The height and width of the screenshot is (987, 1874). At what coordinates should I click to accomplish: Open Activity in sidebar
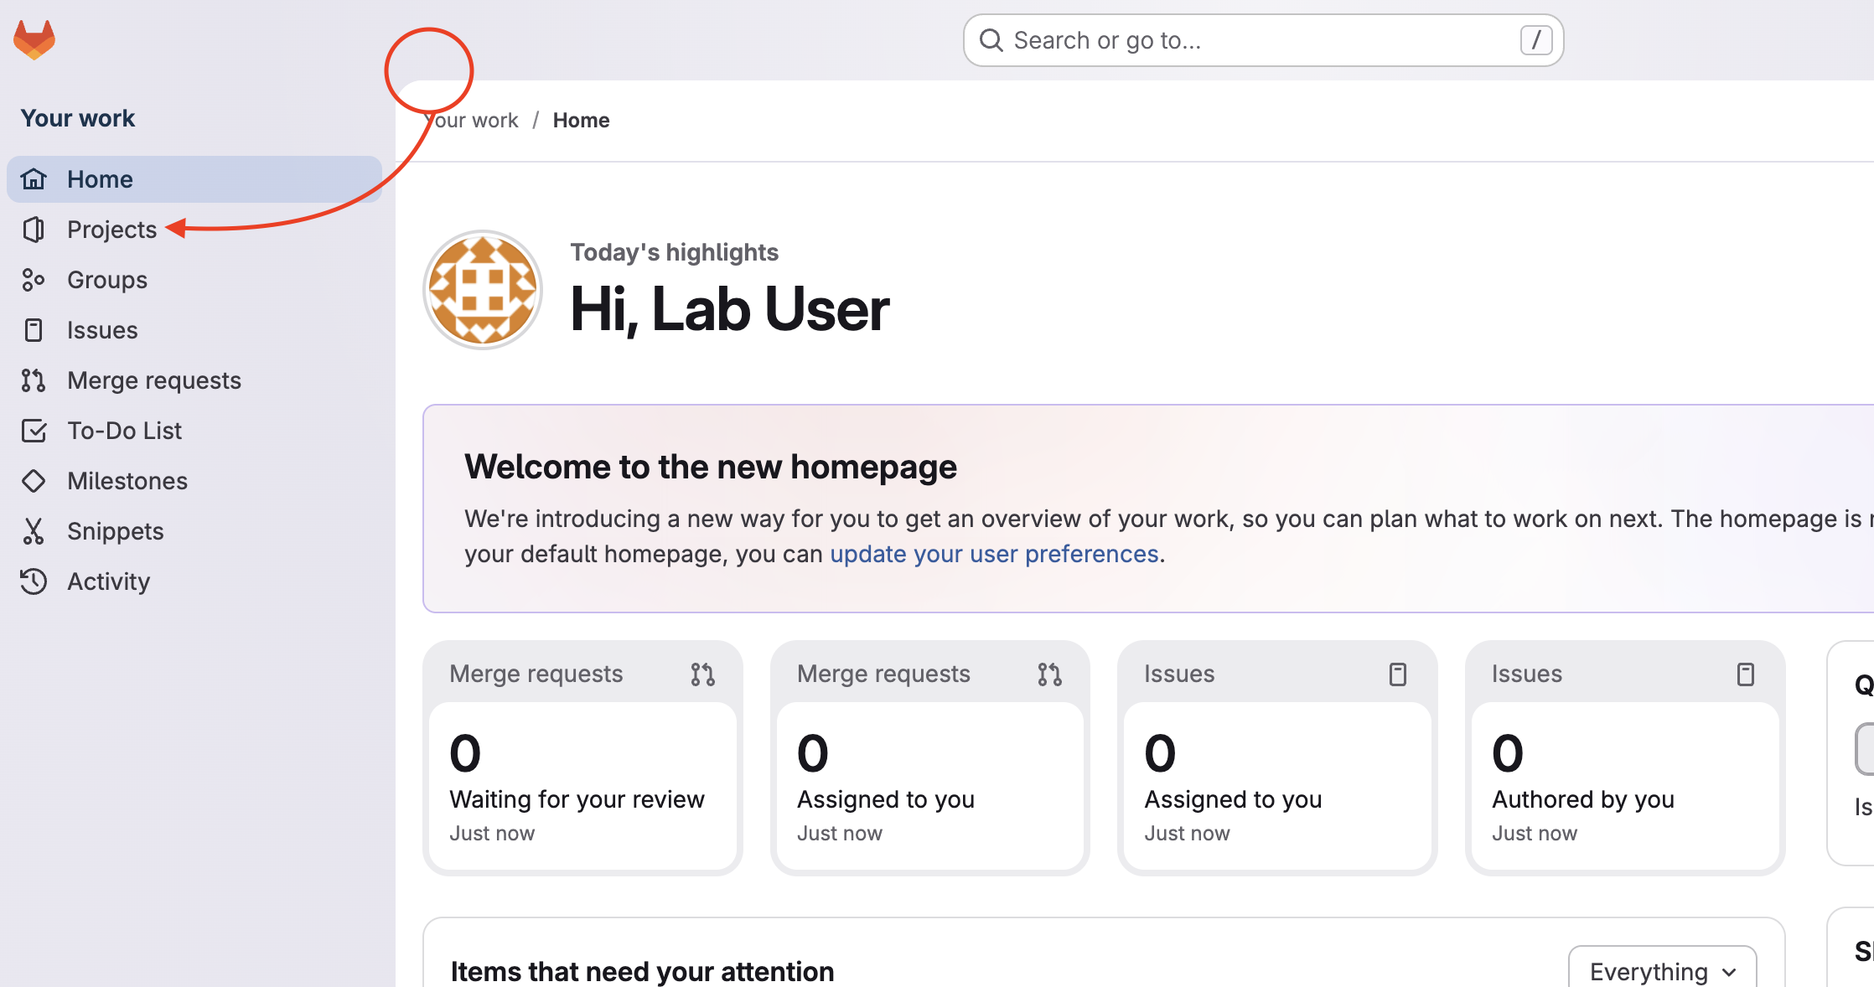pyautogui.click(x=194, y=581)
